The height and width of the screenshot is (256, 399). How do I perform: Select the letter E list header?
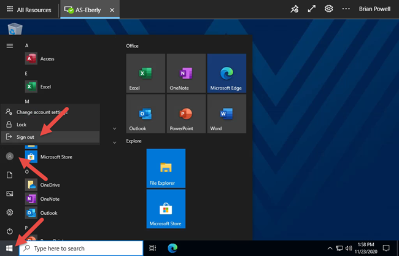coord(26,74)
